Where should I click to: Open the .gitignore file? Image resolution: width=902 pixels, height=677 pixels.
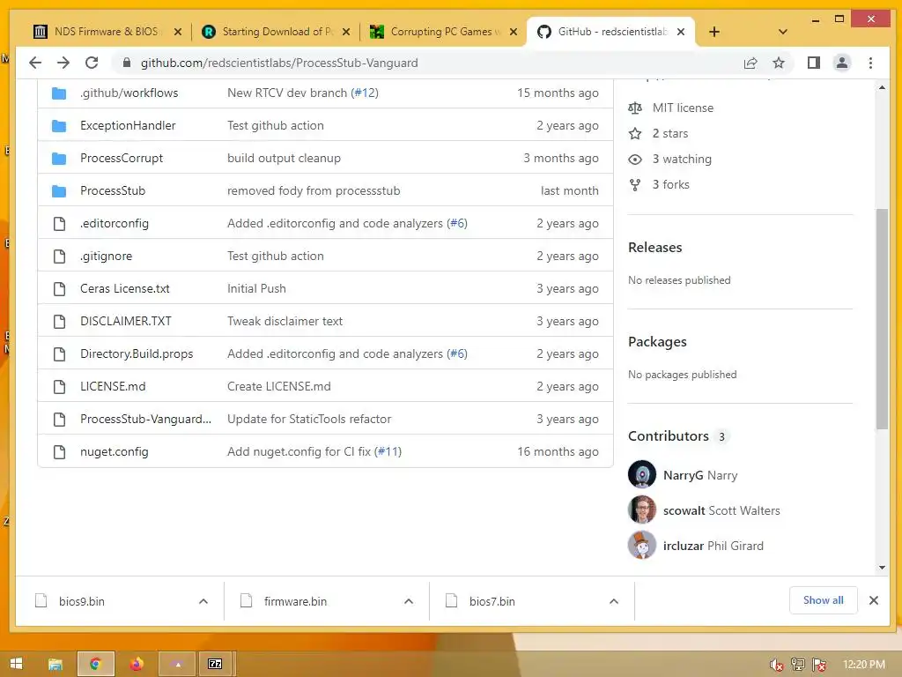click(106, 256)
